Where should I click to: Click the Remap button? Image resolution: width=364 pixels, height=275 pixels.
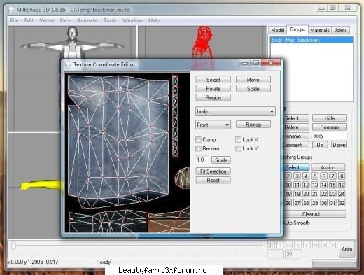253,125
